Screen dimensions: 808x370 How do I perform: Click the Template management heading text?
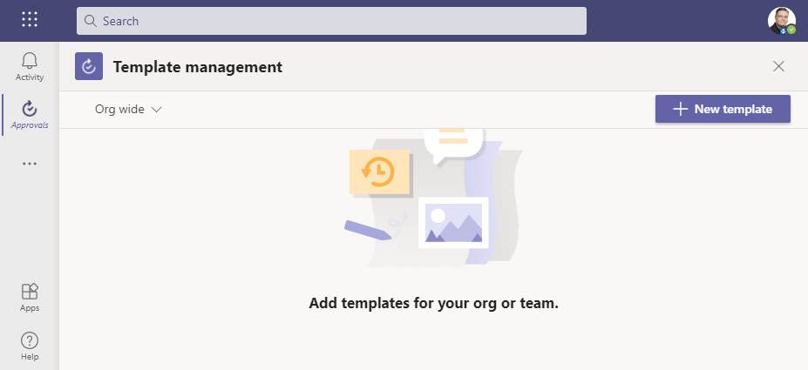198,66
